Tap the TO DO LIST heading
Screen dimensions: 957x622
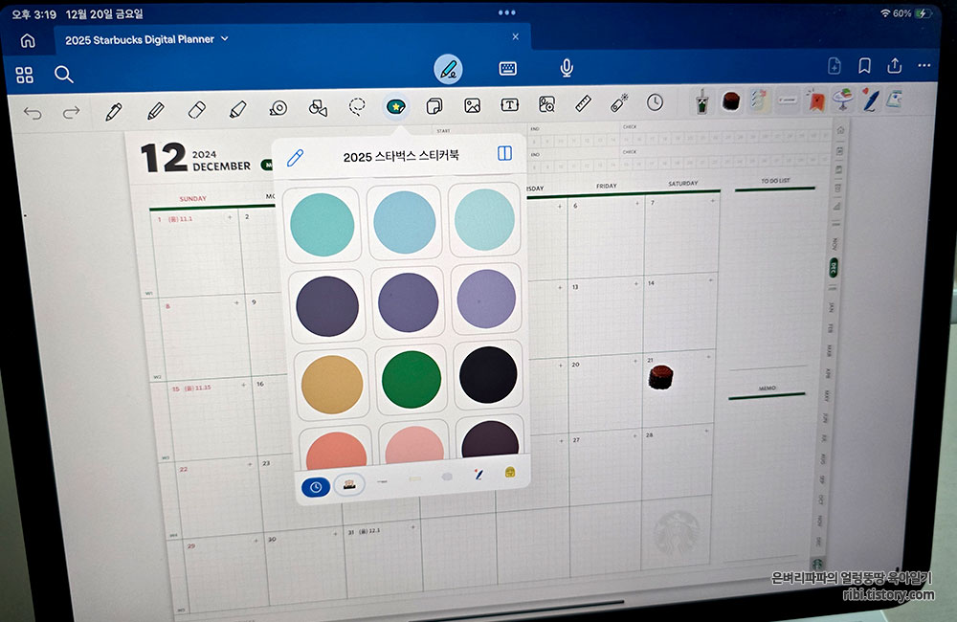[x=775, y=181]
